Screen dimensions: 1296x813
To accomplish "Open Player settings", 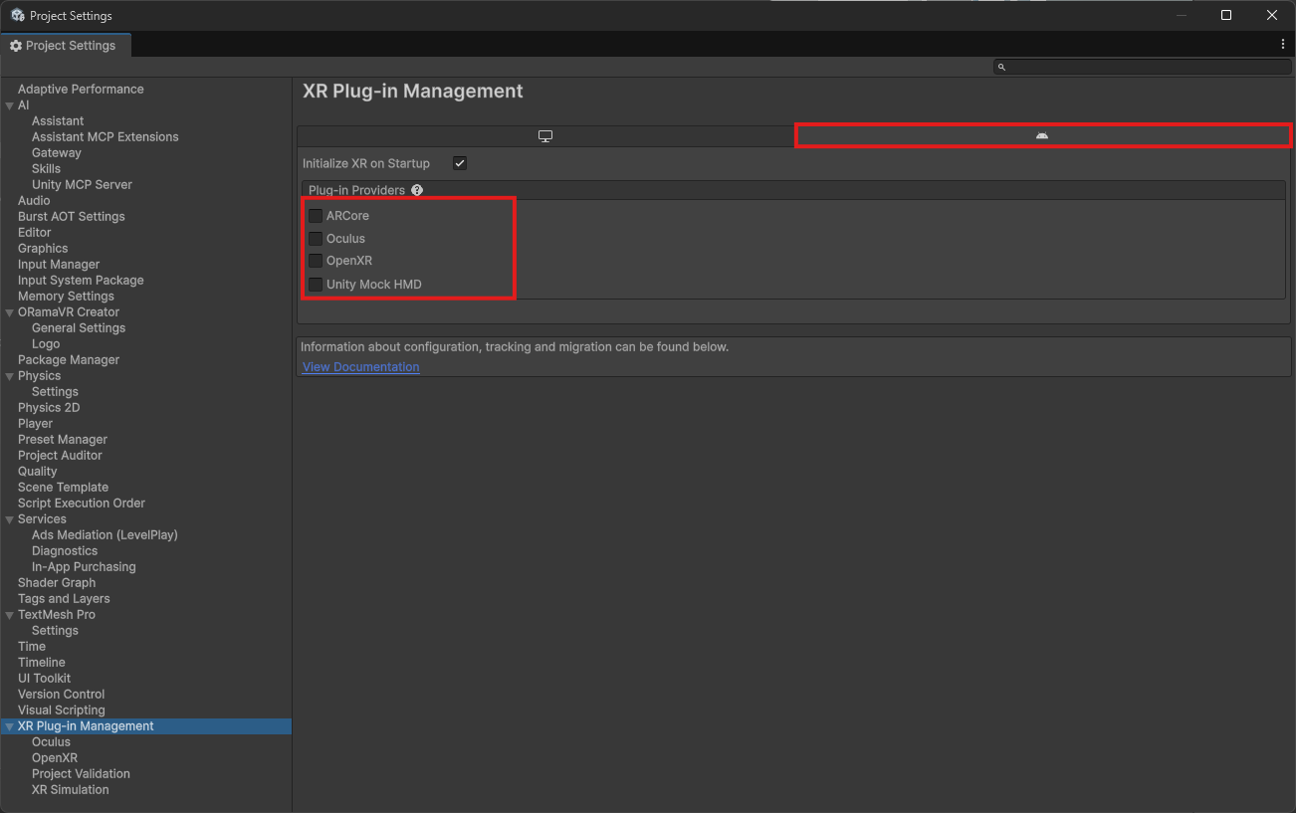I will 36,424.
